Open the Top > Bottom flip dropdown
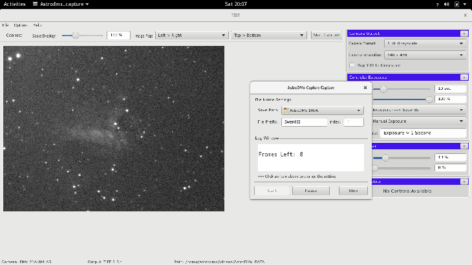Viewport: 472px width, 265px height. (x=268, y=36)
